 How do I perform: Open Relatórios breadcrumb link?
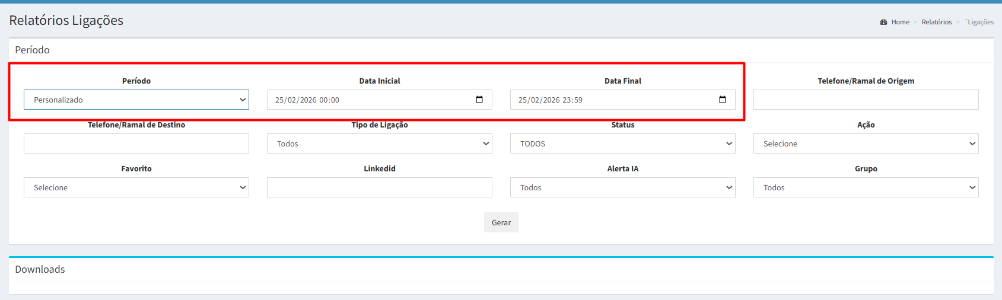pyautogui.click(x=936, y=22)
